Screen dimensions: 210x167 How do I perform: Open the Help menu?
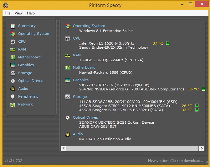pos(31,13)
